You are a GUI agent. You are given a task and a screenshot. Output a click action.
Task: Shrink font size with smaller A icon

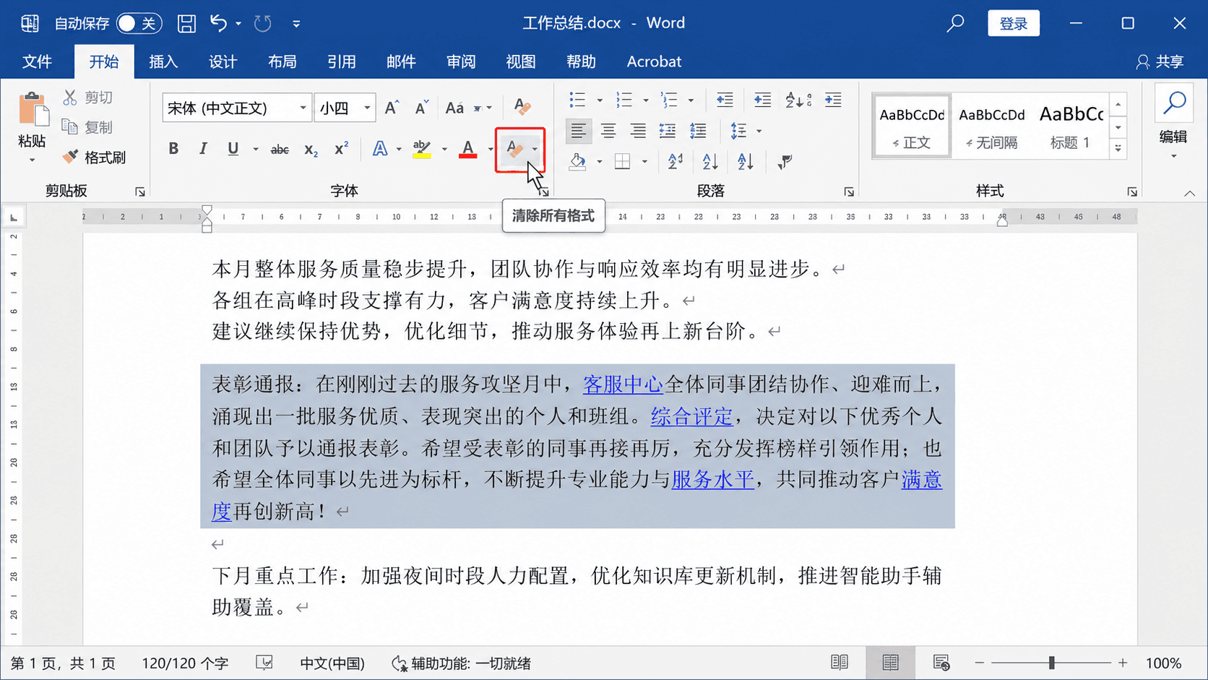tap(422, 108)
